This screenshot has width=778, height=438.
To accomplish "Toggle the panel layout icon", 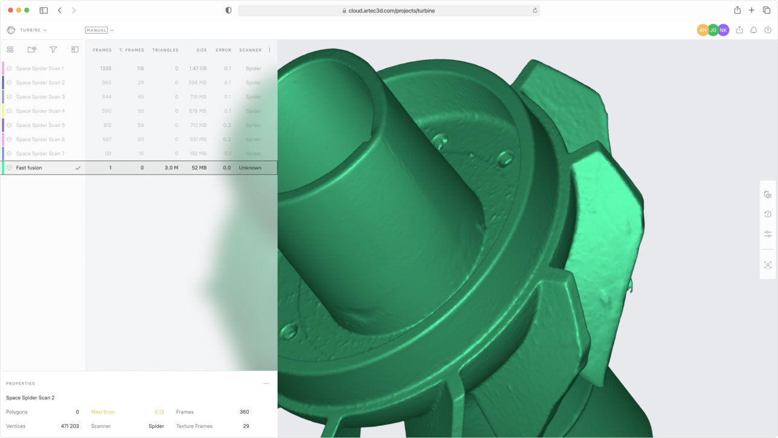I will 75,50.
